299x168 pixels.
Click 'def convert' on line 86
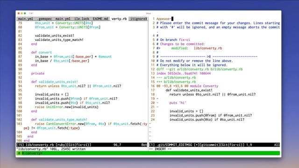[42, 52]
